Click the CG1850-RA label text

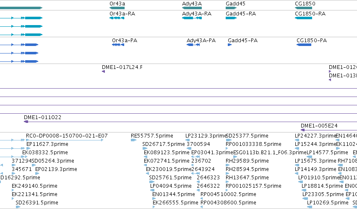pyautogui.click(x=310, y=14)
